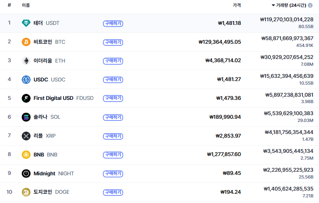Sort the table by 이름 column
Viewport: 319px width, 203px height.
tap(26, 6)
